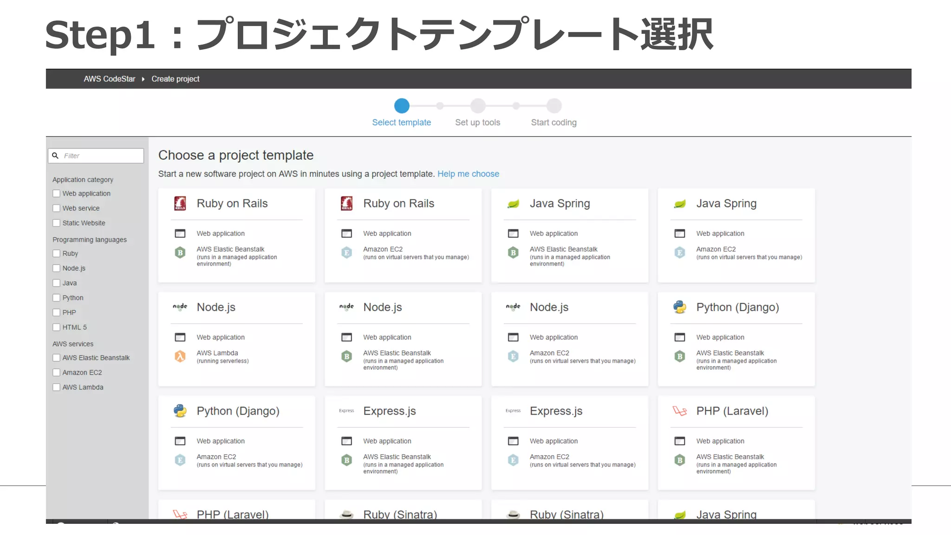Click "Amazon EC2" text in Python (Django) card
951x535 pixels.
click(x=216, y=457)
